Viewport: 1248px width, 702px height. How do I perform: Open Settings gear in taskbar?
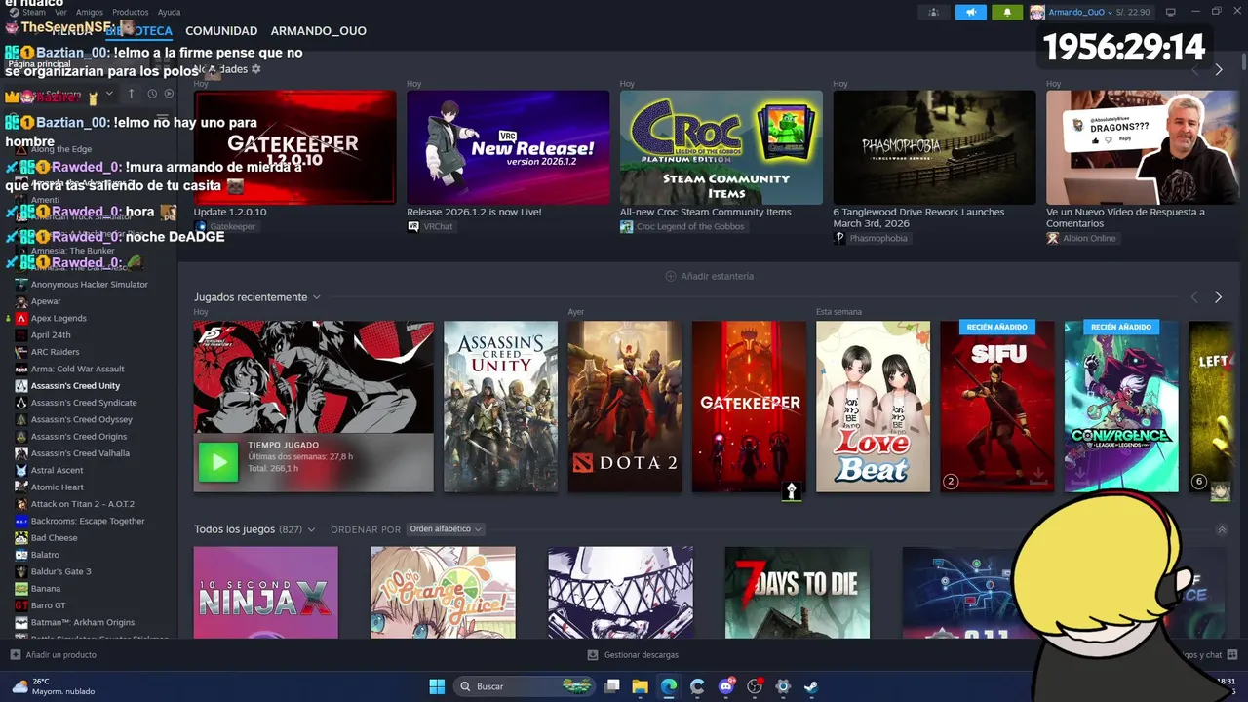point(782,686)
